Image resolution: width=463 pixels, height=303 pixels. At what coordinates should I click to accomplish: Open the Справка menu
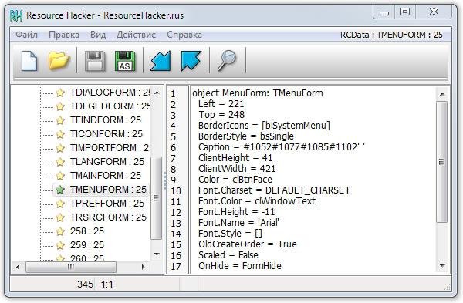(184, 35)
